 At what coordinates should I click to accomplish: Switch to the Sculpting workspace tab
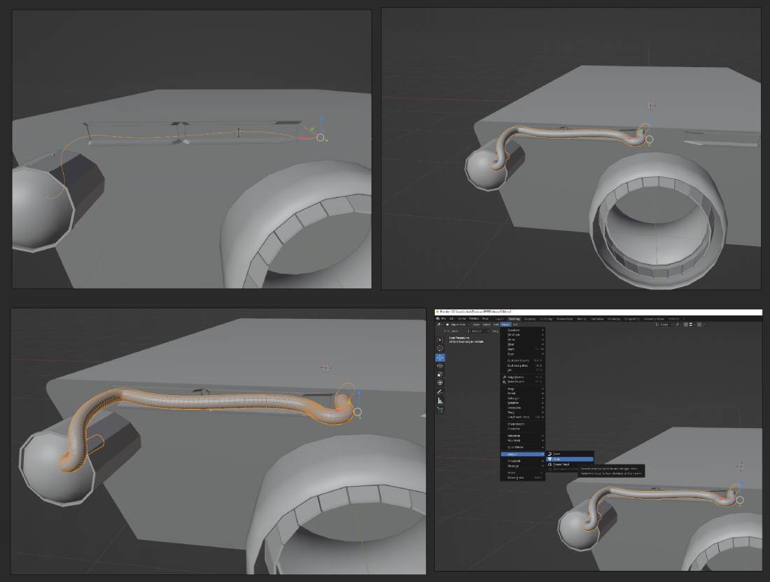[x=530, y=318]
